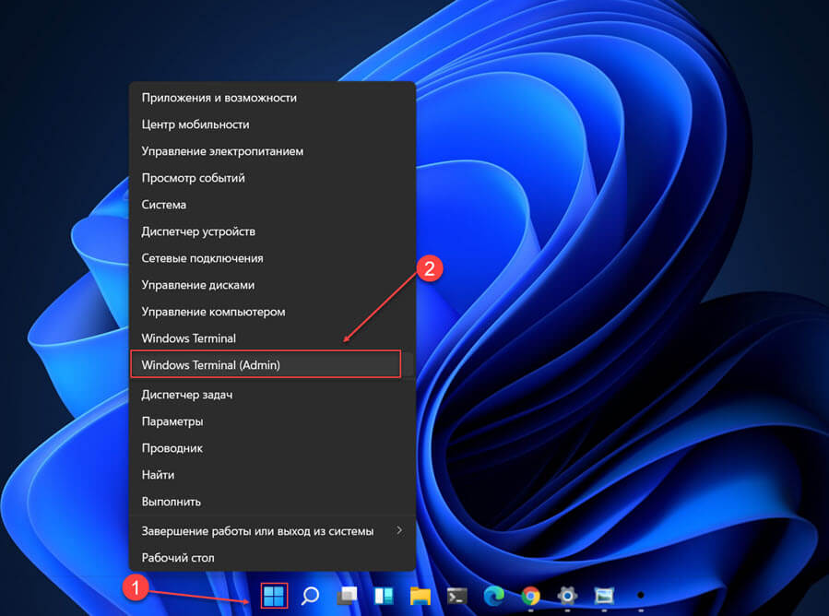Select Управление дисками
Screen dimensions: 829x616
click(272, 285)
